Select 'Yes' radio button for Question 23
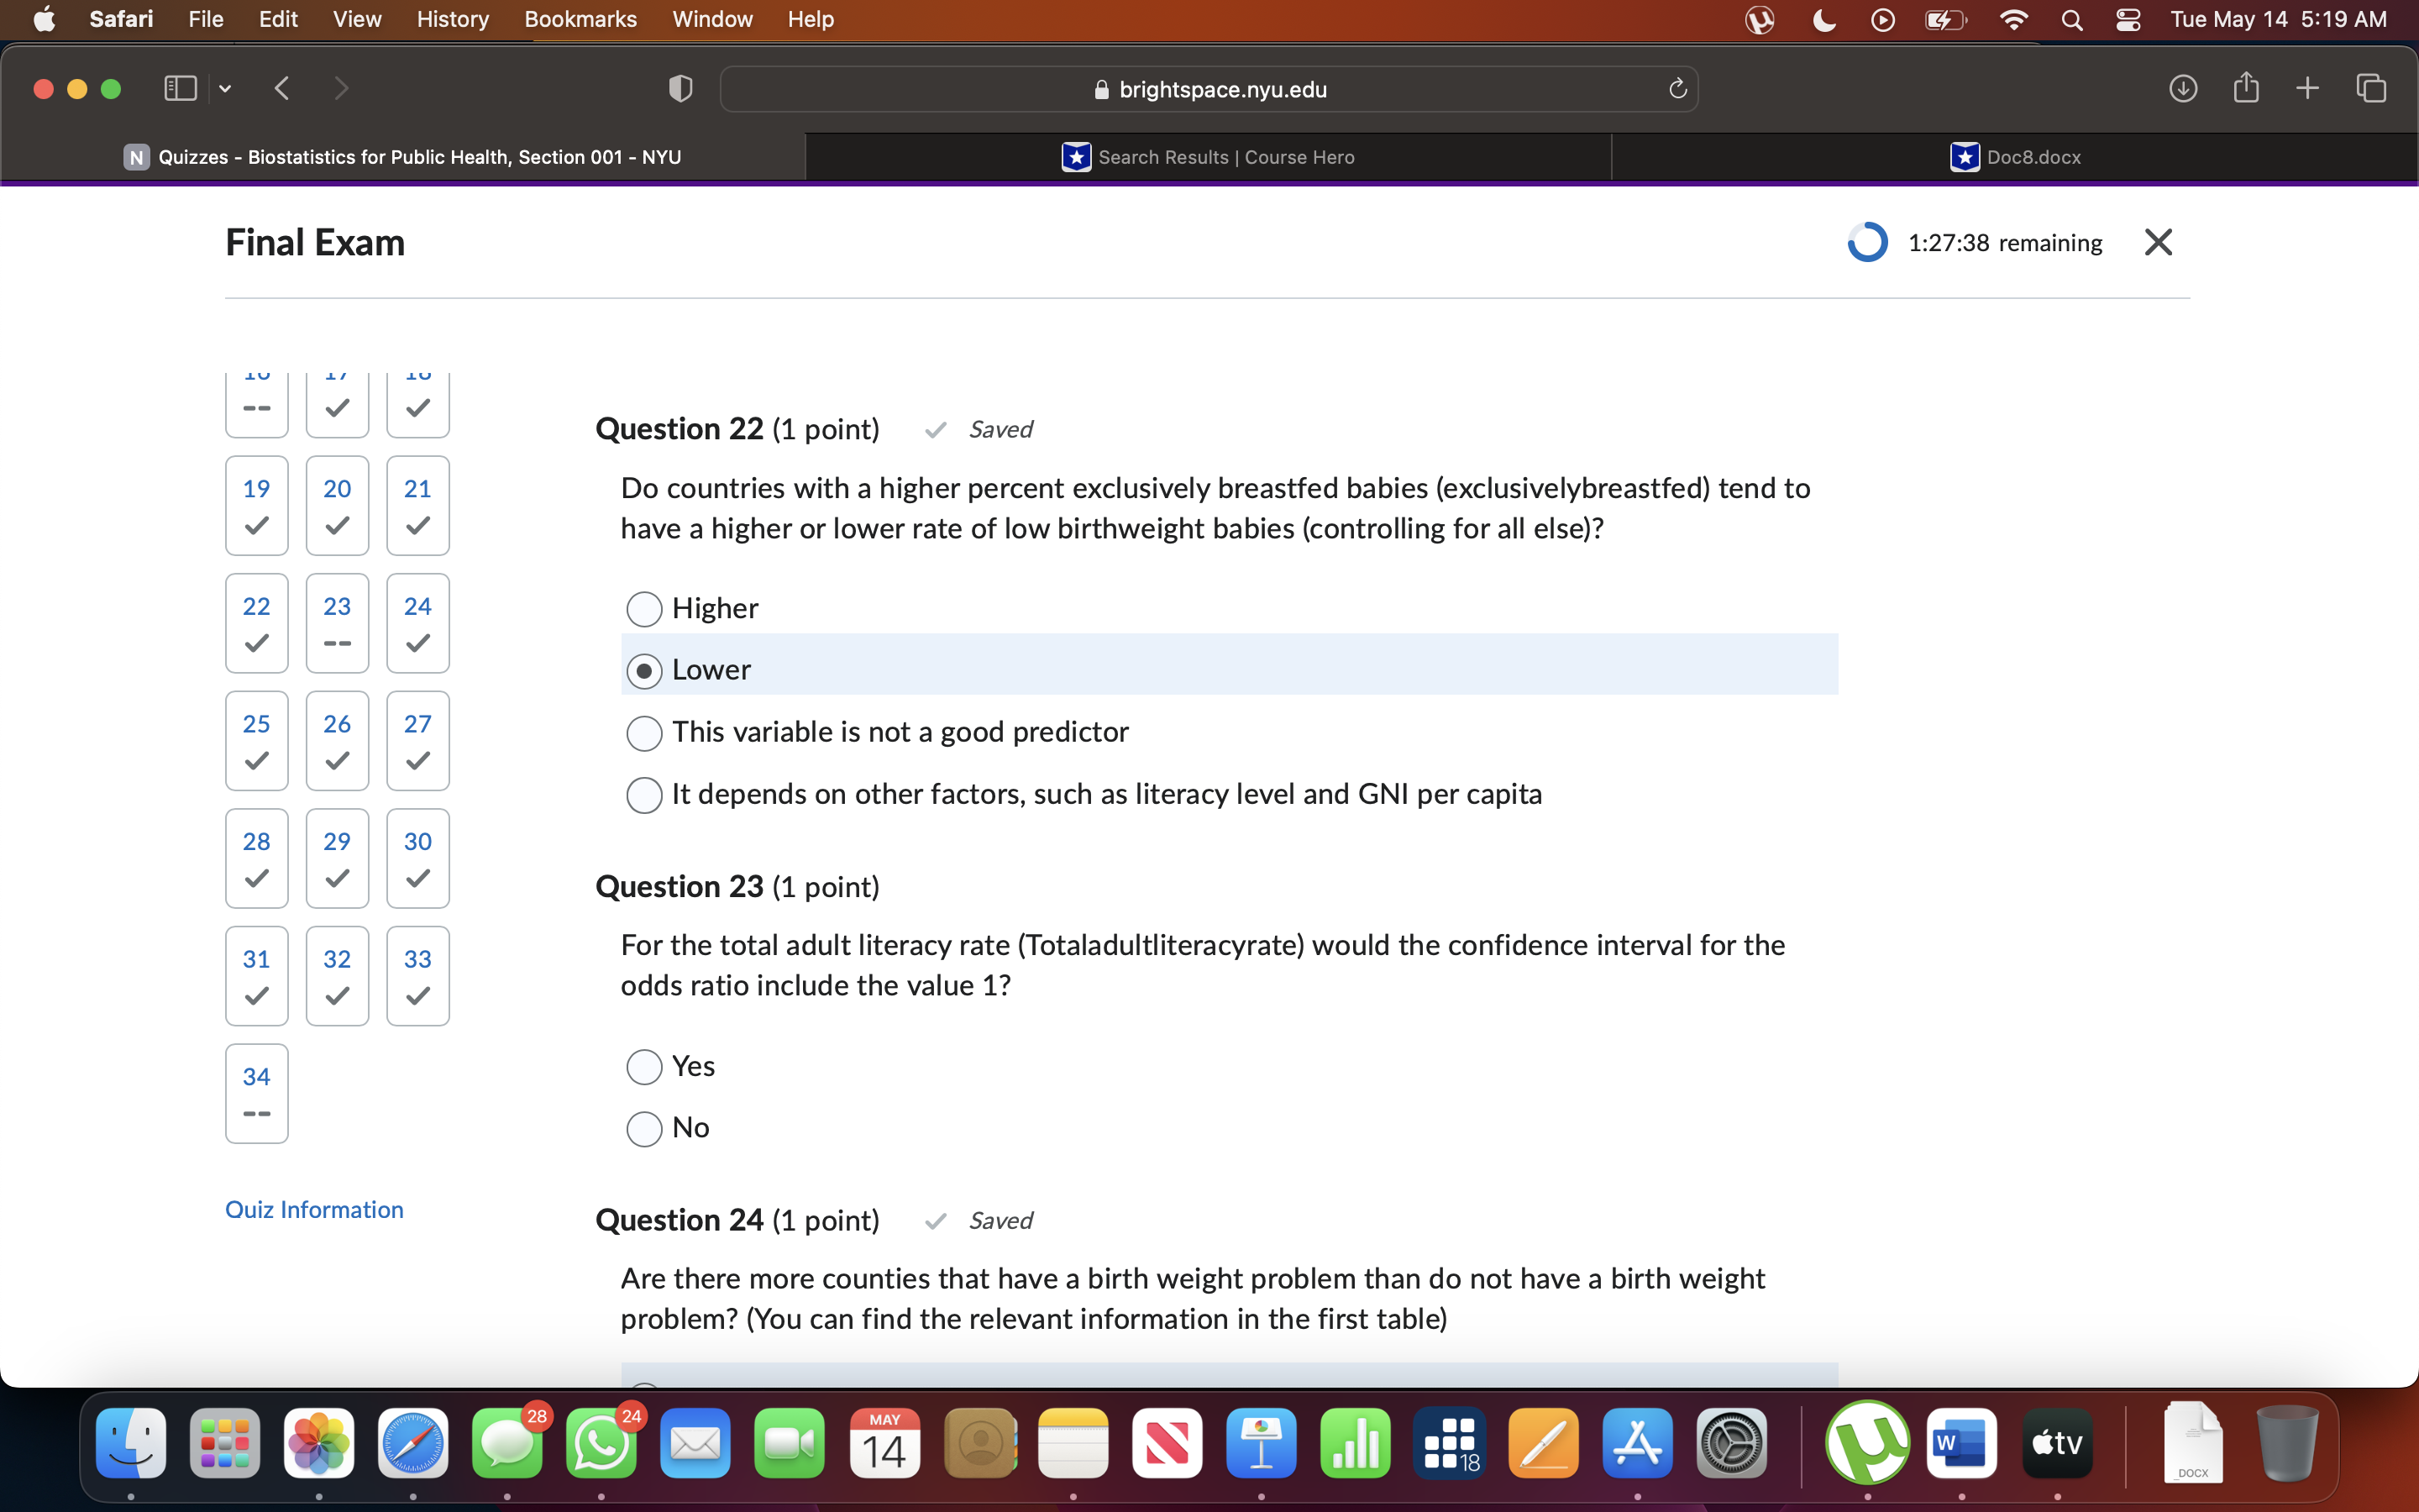The image size is (2419, 1512). [643, 1064]
